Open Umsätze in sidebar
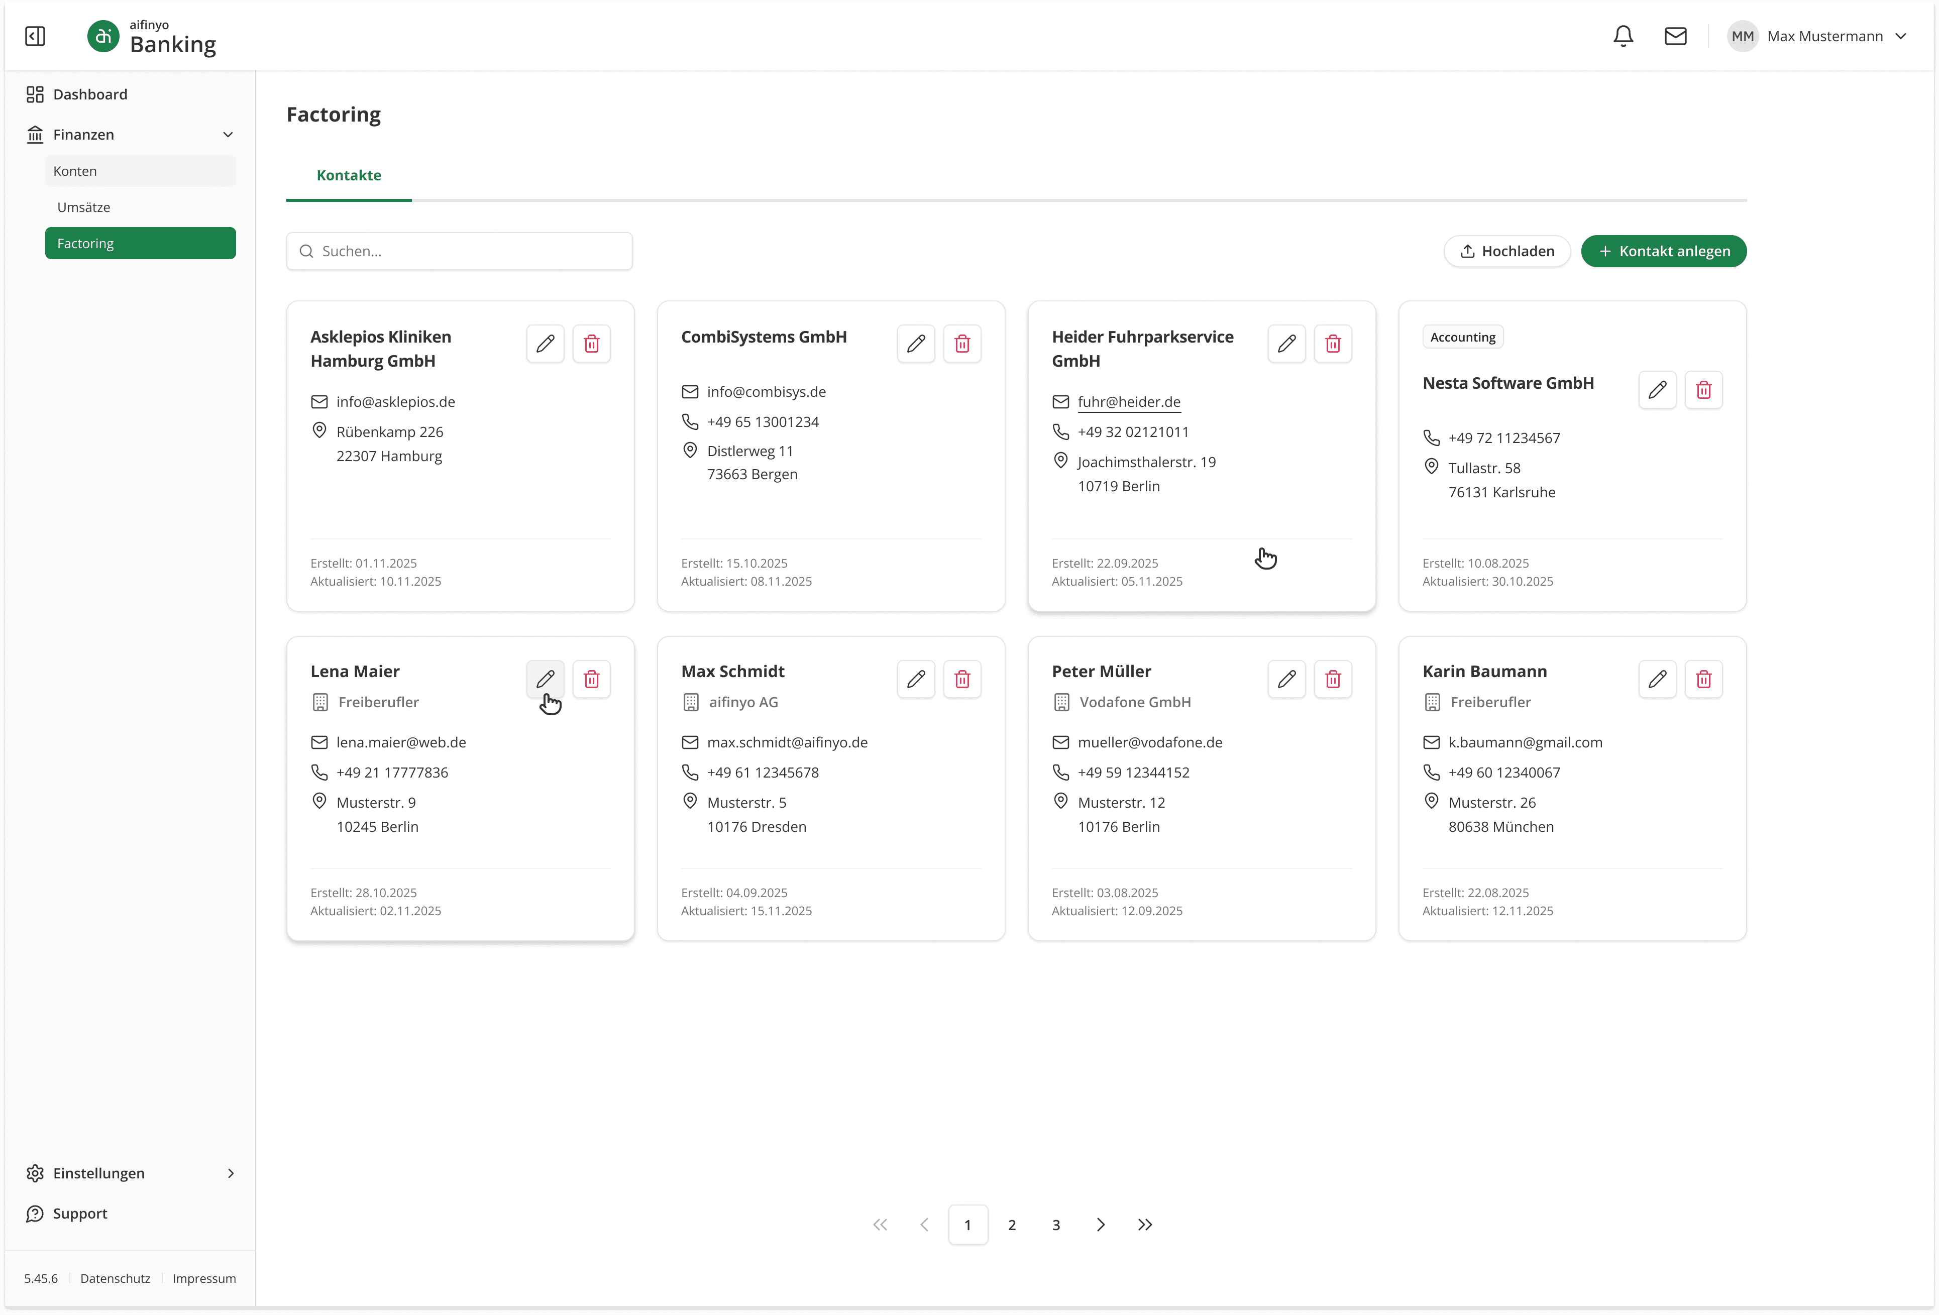 pyautogui.click(x=83, y=207)
